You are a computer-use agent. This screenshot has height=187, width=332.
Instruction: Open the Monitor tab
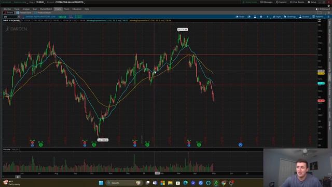pyautogui.click(x=7, y=9)
